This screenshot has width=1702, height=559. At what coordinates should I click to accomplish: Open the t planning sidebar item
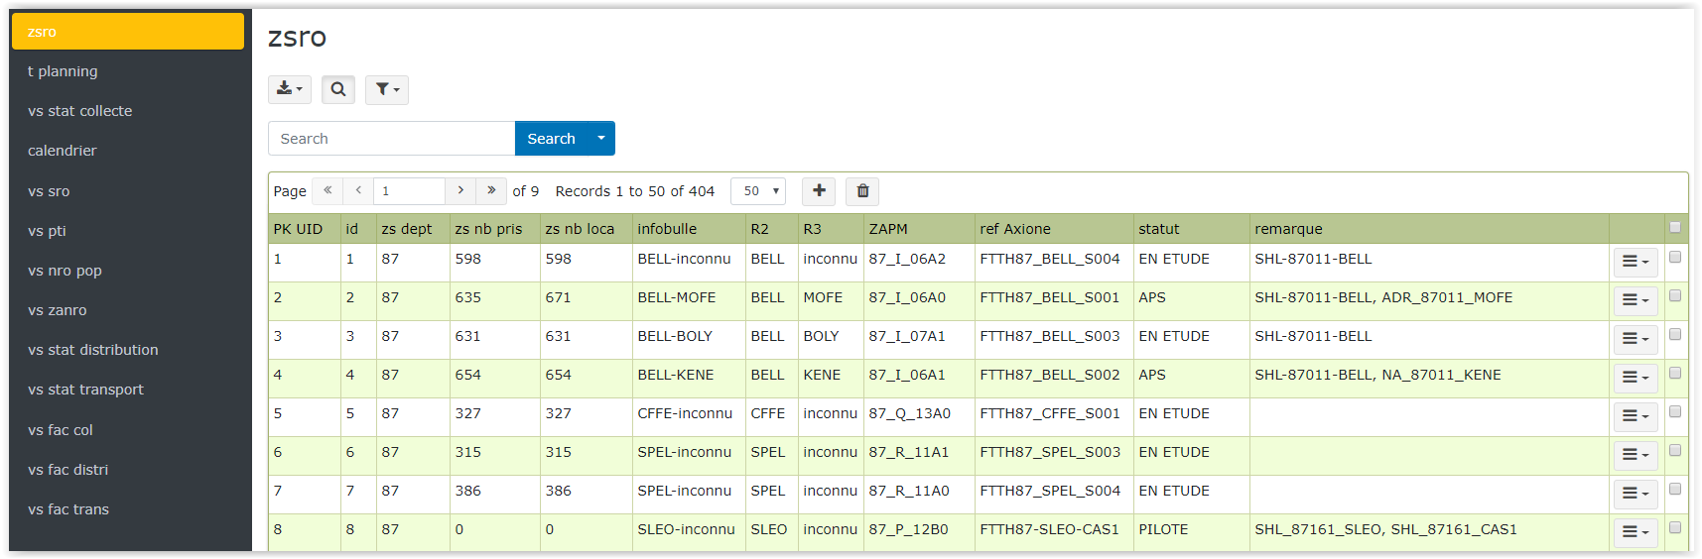(x=63, y=71)
